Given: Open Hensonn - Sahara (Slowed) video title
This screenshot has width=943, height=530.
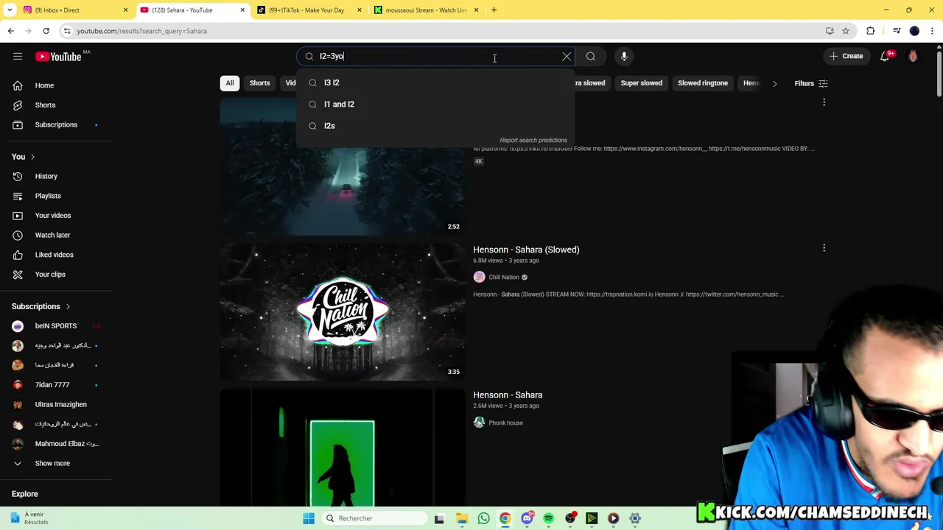Looking at the screenshot, I should pyautogui.click(x=526, y=250).
